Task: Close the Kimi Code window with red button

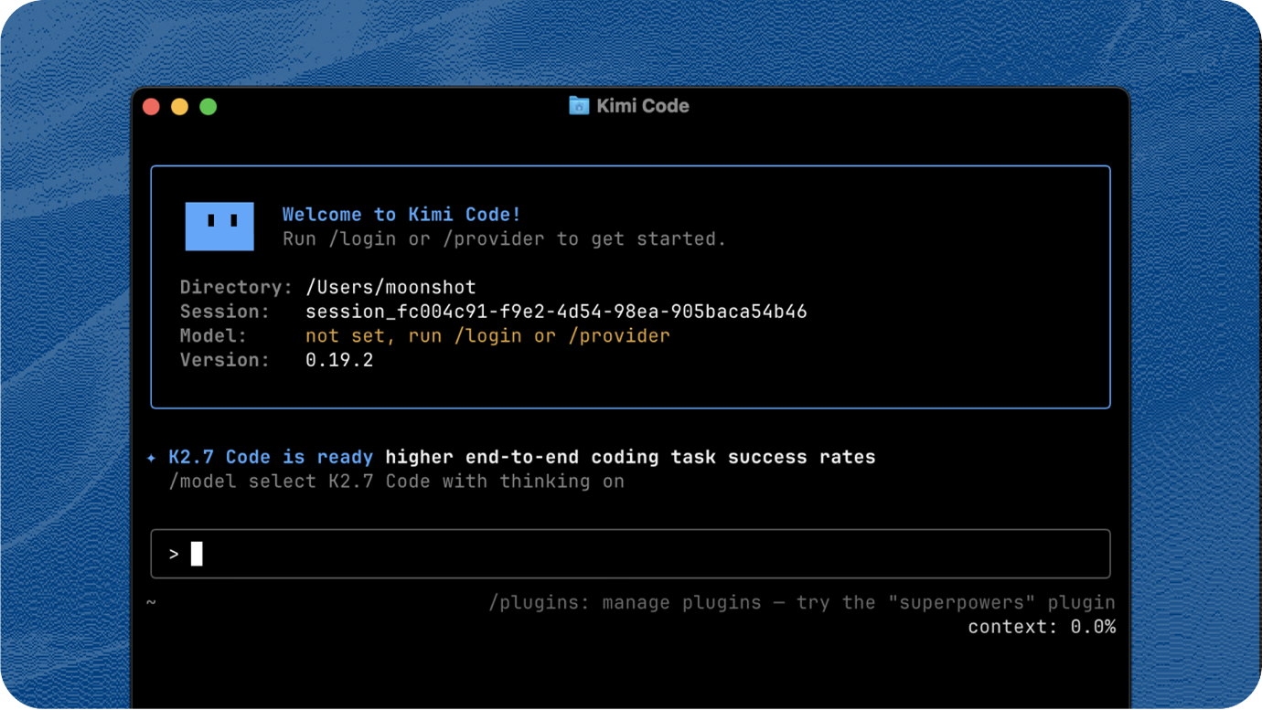Action: [x=152, y=107]
